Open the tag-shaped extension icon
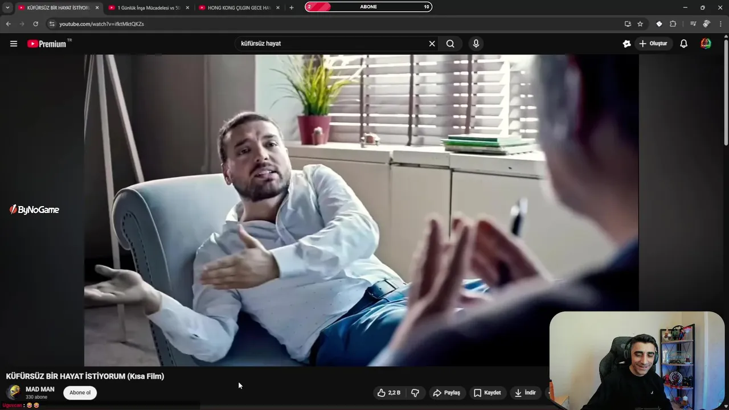729x410 pixels. point(659,24)
